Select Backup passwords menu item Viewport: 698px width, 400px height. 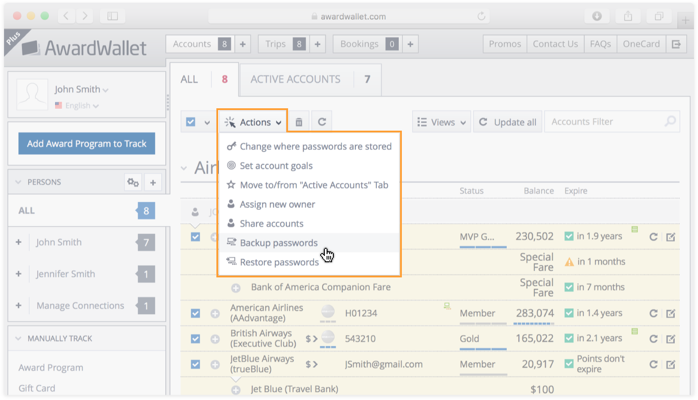click(x=309, y=243)
